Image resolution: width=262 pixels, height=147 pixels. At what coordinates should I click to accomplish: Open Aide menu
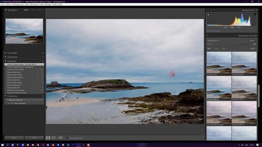60,4
